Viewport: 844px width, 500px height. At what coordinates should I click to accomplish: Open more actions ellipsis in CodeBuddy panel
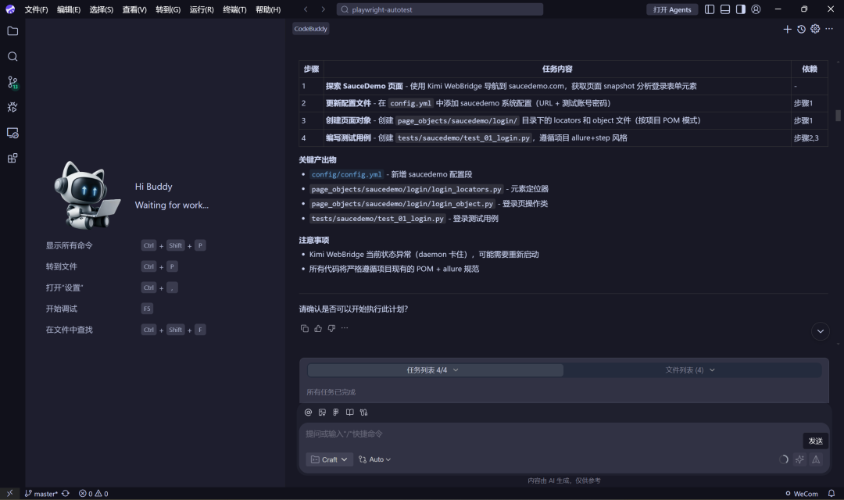point(829,29)
